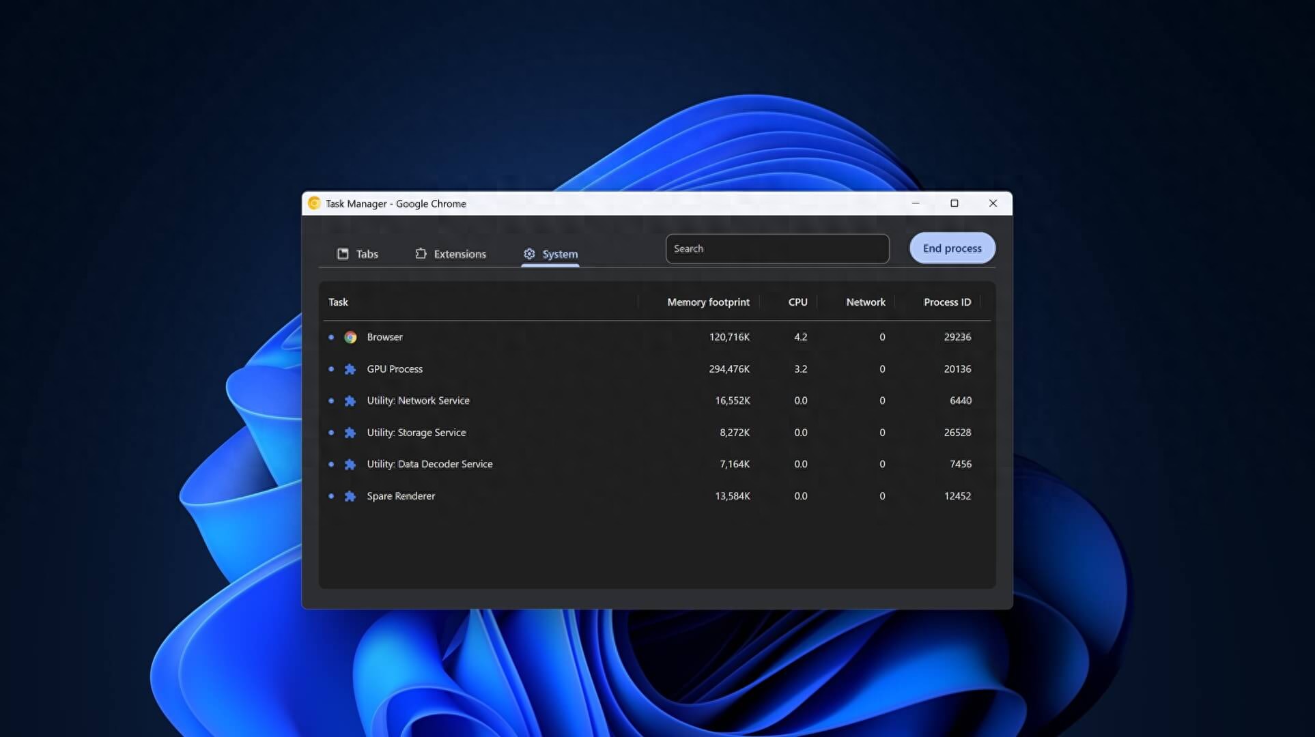This screenshot has width=1315, height=737.
Task: Select the Utility: Storage Service name
Action: [x=416, y=433]
